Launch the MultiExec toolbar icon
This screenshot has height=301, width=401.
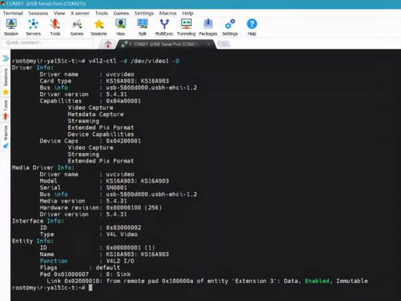164,27
